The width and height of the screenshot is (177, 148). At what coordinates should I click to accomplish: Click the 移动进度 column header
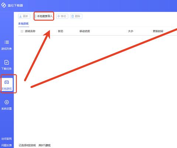point(84,31)
